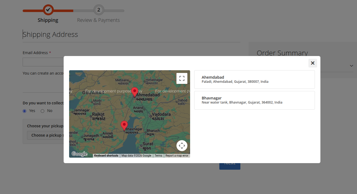Image resolution: width=357 pixels, height=194 pixels.
Task: Toggle fullscreen view on the map
Action: (182, 78)
